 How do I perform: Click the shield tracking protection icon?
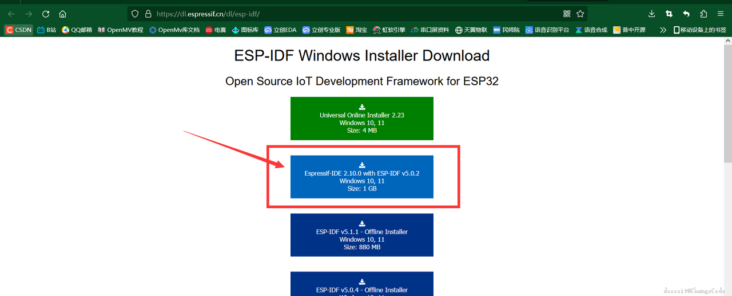click(x=135, y=14)
